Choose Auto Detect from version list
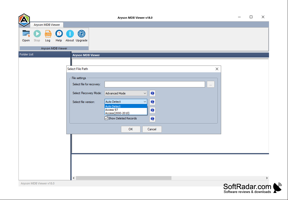 [126, 106]
